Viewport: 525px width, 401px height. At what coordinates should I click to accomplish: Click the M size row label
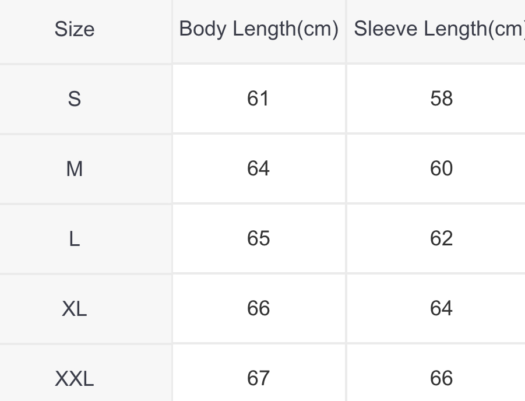(x=75, y=168)
